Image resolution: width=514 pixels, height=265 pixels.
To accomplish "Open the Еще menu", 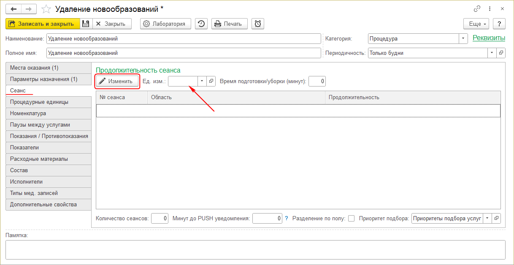I will [476, 24].
